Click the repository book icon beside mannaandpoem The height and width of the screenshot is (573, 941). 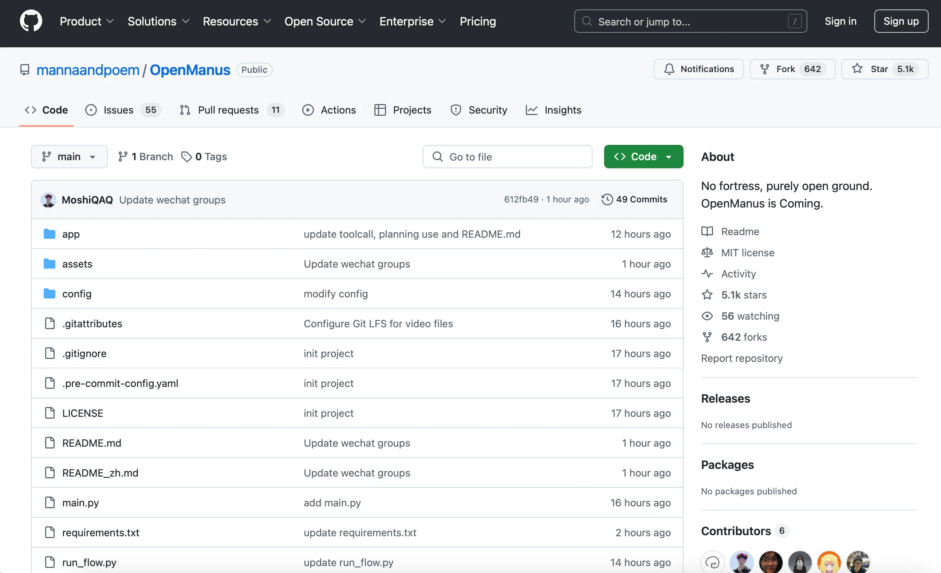tap(25, 70)
